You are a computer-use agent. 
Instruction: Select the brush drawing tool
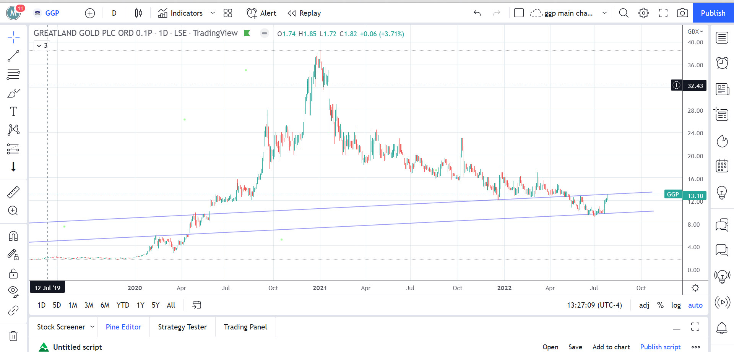(x=13, y=93)
